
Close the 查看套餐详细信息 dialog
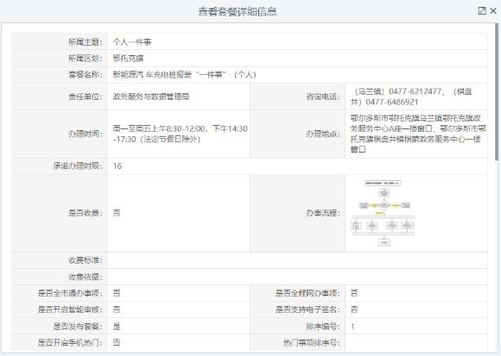pyautogui.click(x=493, y=11)
